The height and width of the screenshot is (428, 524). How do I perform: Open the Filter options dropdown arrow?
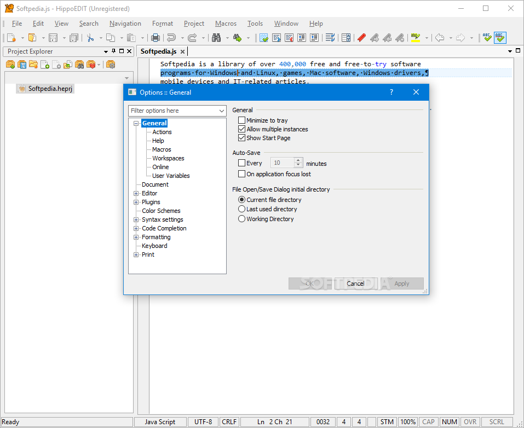coord(222,111)
